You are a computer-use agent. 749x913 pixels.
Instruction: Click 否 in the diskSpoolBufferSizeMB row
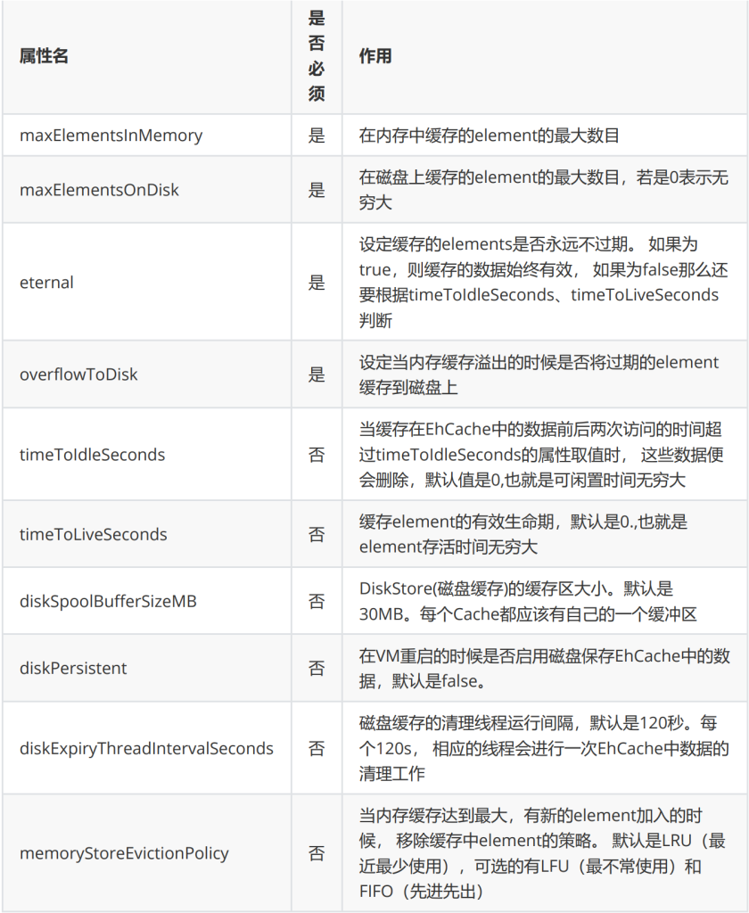coord(317,602)
